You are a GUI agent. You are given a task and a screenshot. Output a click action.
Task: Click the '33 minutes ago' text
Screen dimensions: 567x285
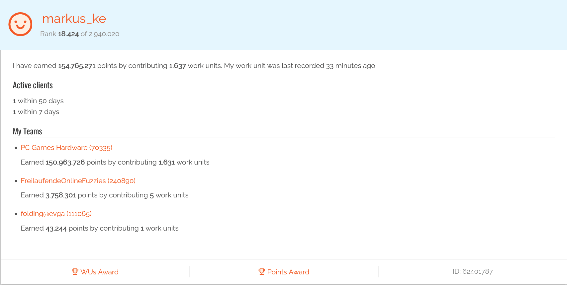point(350,66)
